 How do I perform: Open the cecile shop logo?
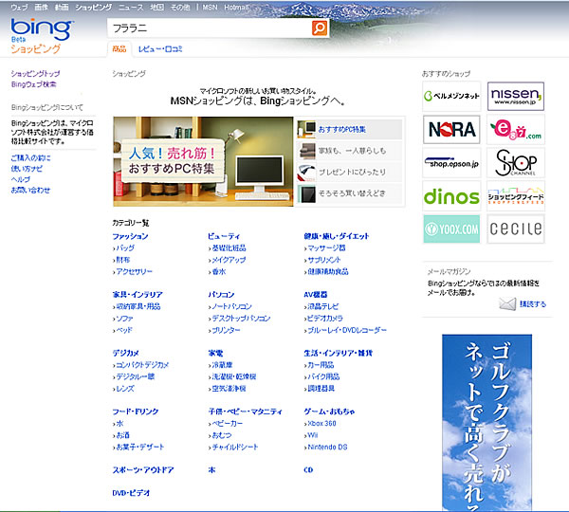pos(516,229)
